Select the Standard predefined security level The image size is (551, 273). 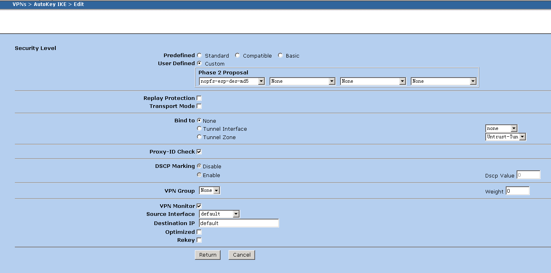pyautogui.click(x=199, y=56)
